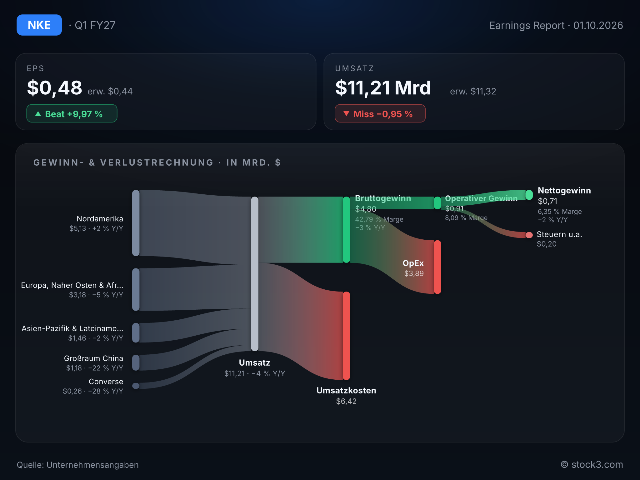Screen dimensions: 640x480
Task: Select the Europa, Naher Osten & Afr... node bar
Action: (136, 289)
